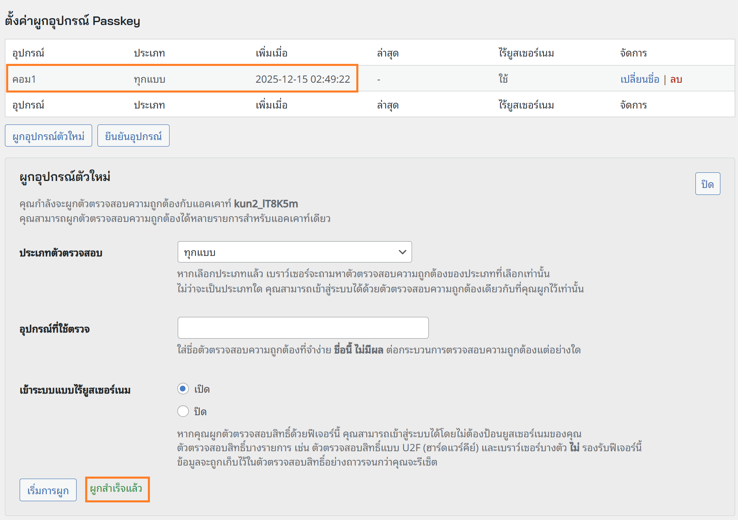Click the 2025-12-15 02:49:22 date cell
Image resolution: width=738 pixels, height=520 pixels.
click(x=303, y=79)
